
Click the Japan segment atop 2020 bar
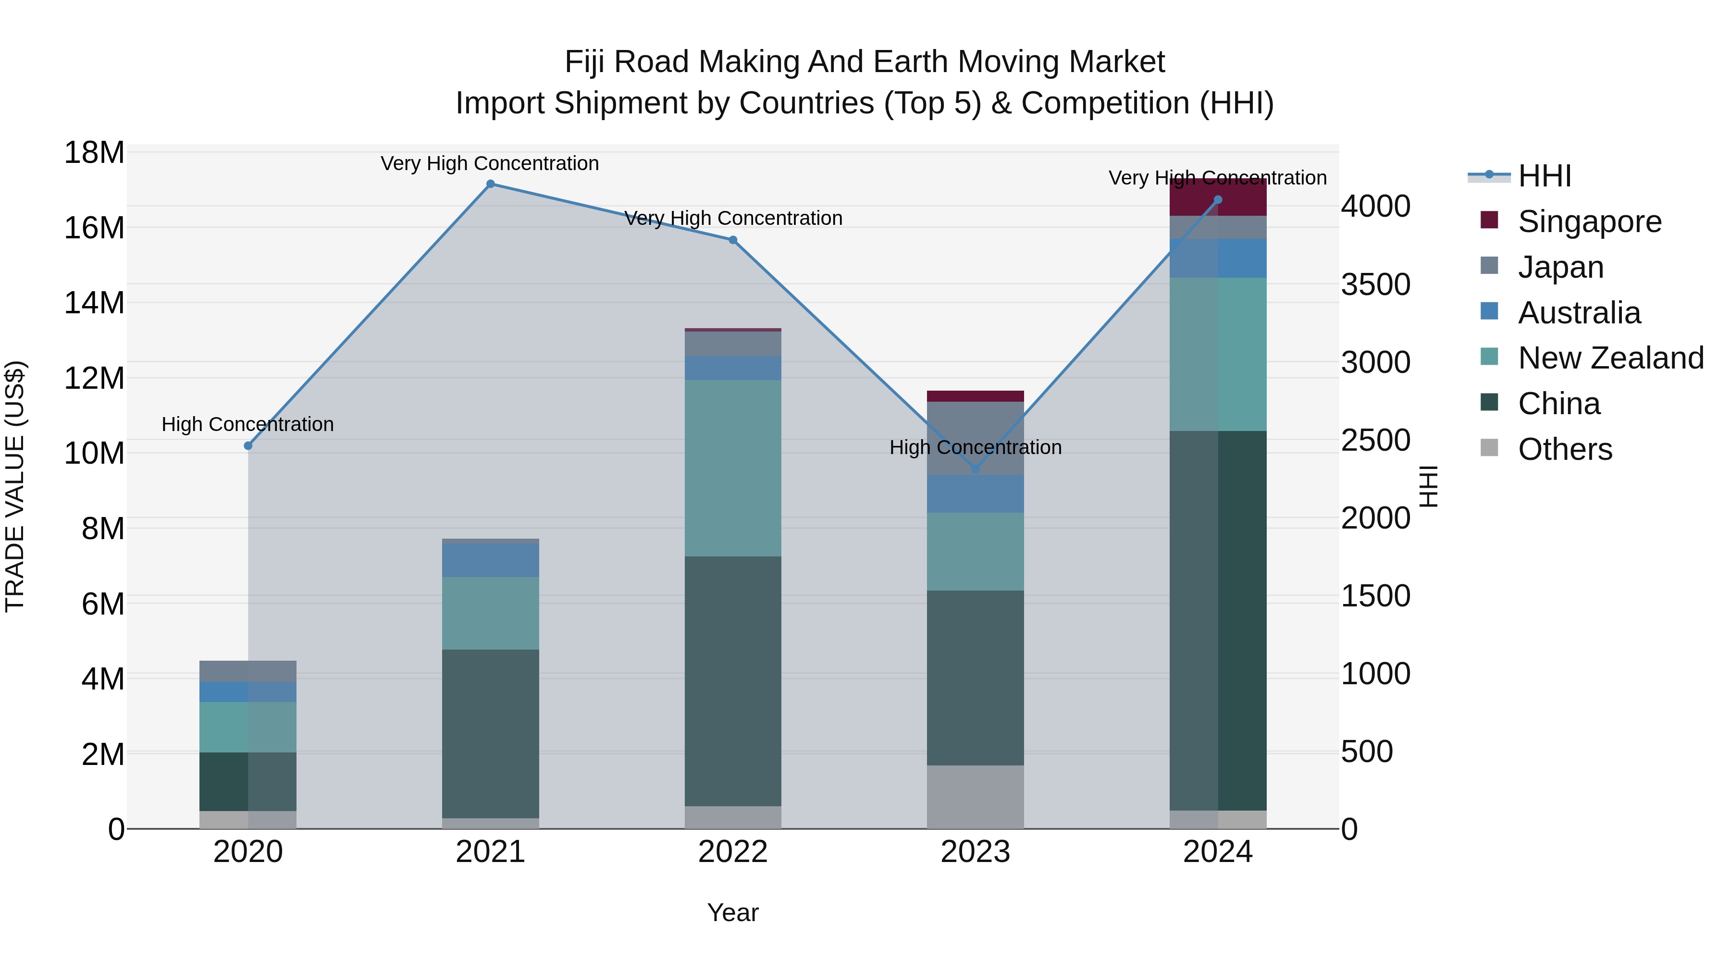pyautogui.click(x=248, y=672)
